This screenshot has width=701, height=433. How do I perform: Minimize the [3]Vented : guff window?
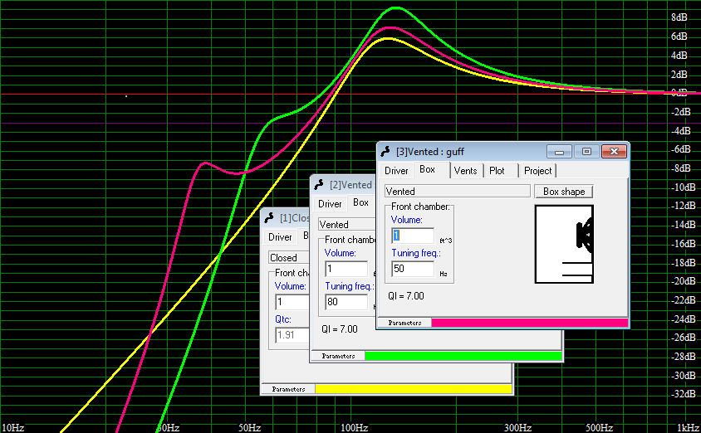[x=559, y=152]
